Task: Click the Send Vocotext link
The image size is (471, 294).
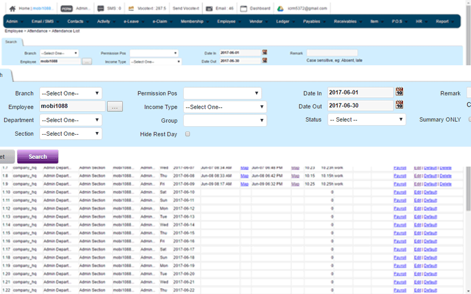Action: coord(186,8)
